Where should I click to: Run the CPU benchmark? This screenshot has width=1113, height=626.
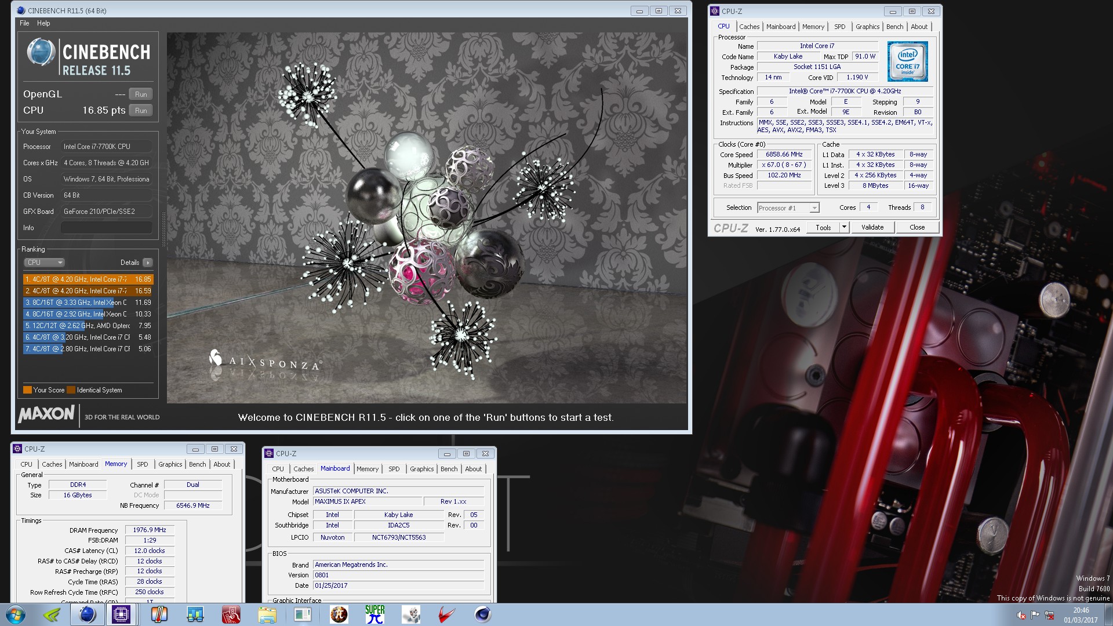[x=141, y=111]
